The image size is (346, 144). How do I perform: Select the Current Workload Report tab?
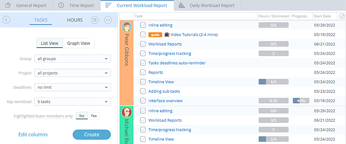tap(137, 5)
